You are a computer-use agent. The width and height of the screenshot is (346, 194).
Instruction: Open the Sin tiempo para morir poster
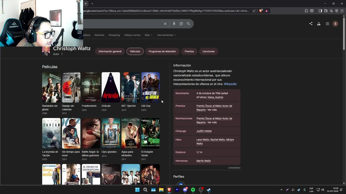[x=71, y=133]
